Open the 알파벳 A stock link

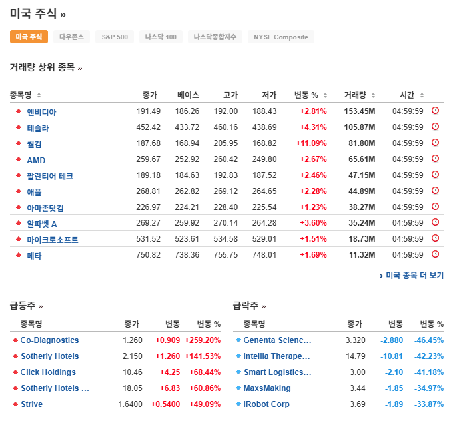[x=42, y=224]
